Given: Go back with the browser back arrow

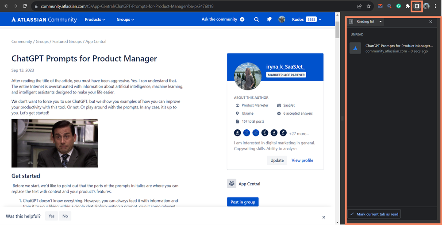Looking at the screenshot, I should point(6,6).
